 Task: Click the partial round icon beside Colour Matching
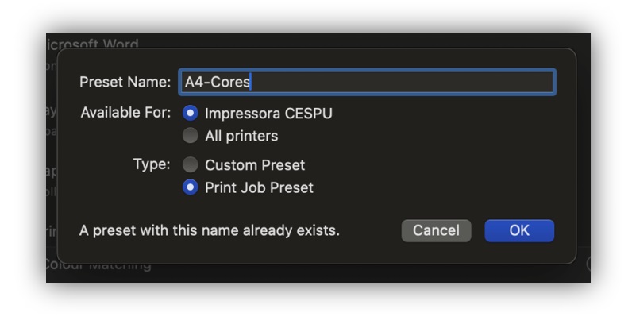tap(588, 264)
